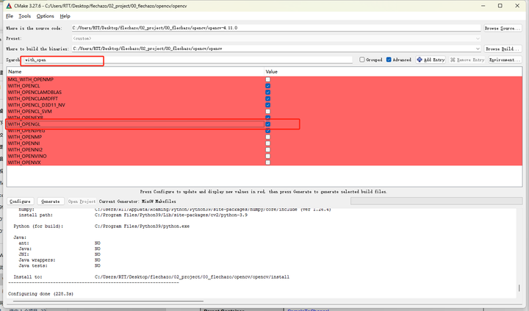Click the progress bar beside the generator label
Screen dimensions: 529x311
(x=436, y=201)
